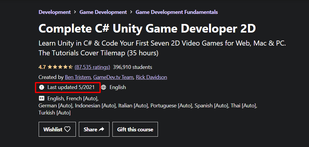The image size is (309, 147).
Task: Open the 87,535 ratings link
Action: coord(92,67)
